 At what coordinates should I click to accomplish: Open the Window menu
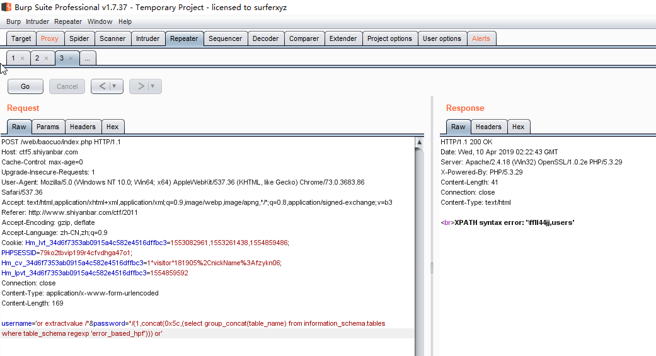tap(100, 22)
